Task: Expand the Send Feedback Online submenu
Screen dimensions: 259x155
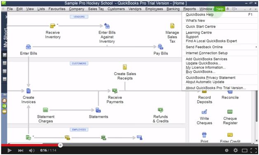Action: (256, 47)
